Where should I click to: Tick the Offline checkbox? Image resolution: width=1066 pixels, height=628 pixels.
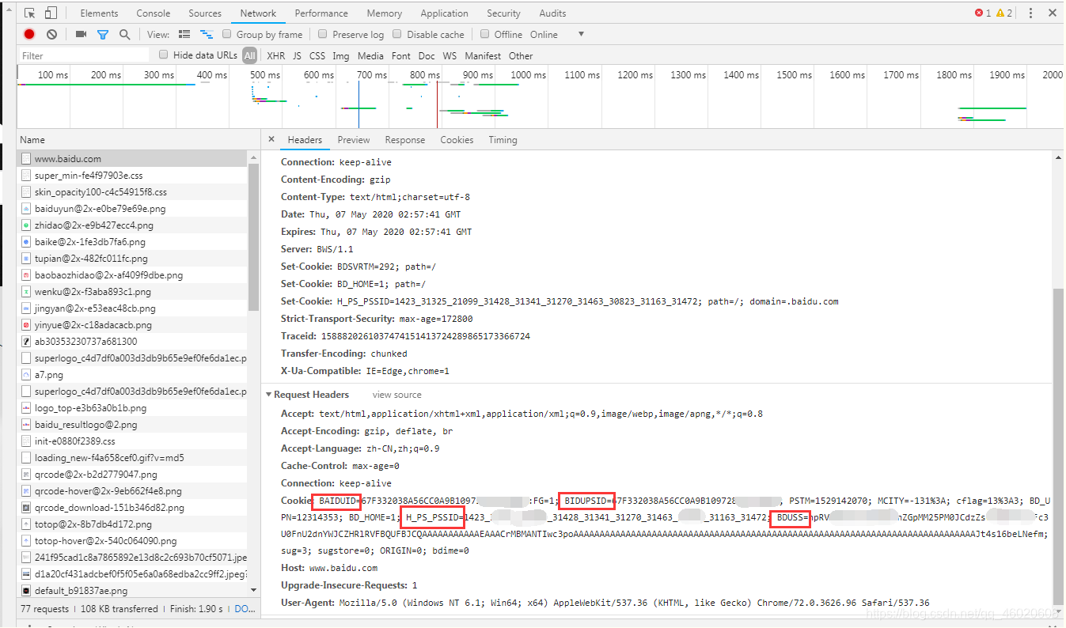pyautogui.click(x=485, y=34)
